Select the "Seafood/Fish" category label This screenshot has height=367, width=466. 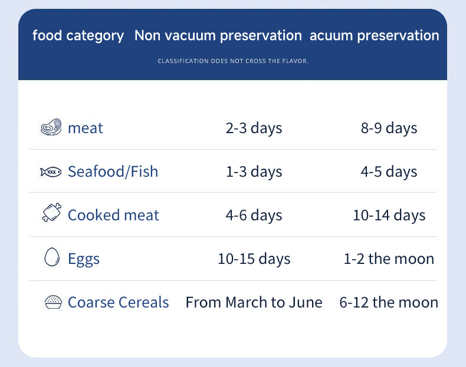[x=113, y=171]
